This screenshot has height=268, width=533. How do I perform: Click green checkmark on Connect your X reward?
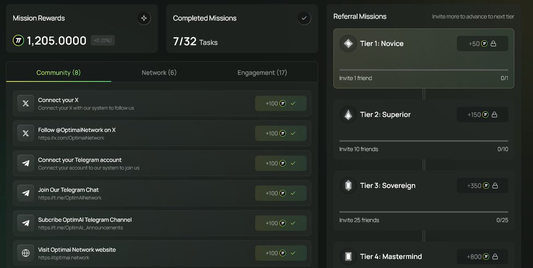(293, 104)
